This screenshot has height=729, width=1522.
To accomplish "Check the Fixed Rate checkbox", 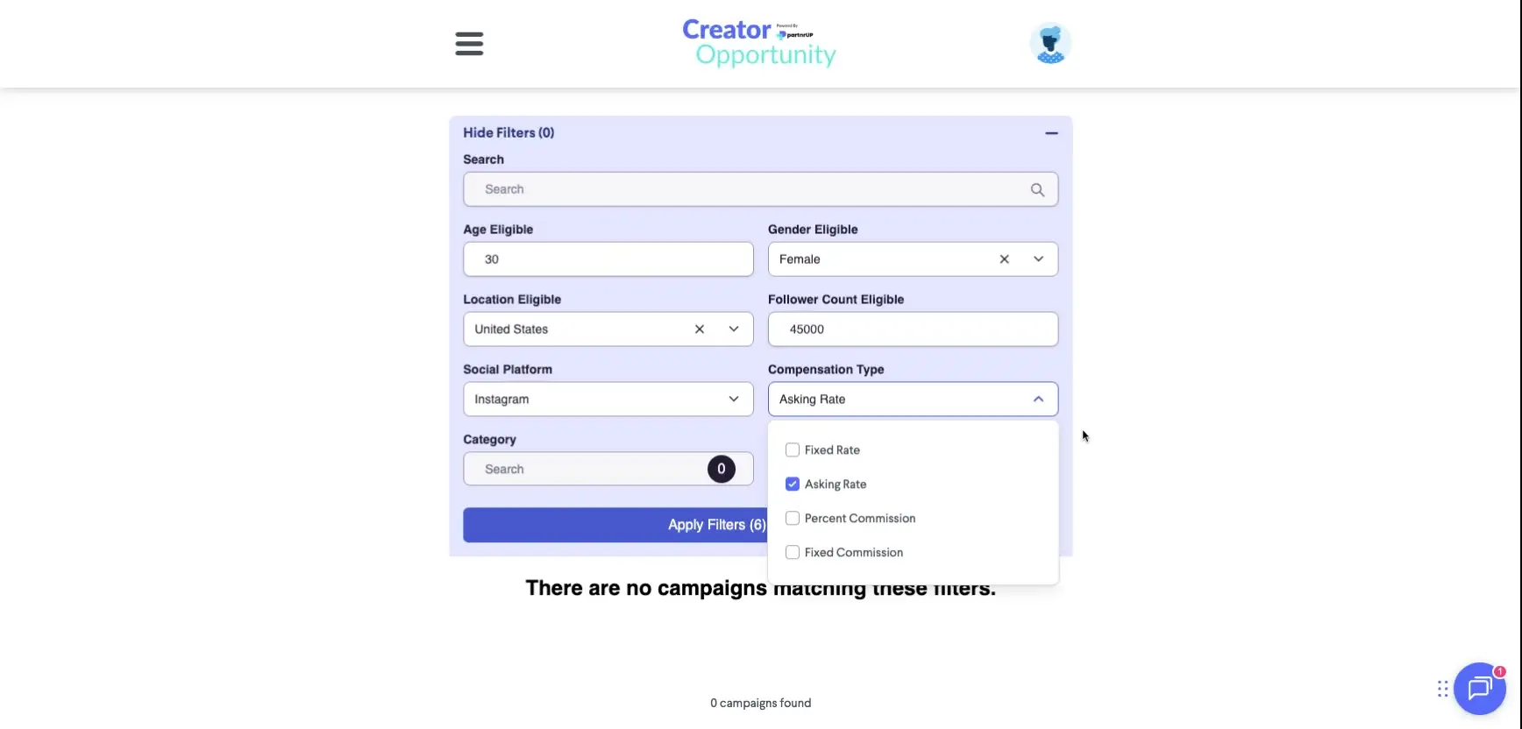I will click(x=793, y=449).
